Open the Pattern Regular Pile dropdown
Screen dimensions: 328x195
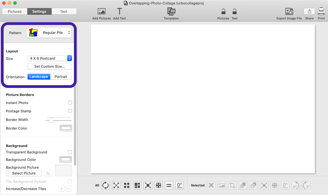[49, 32]
